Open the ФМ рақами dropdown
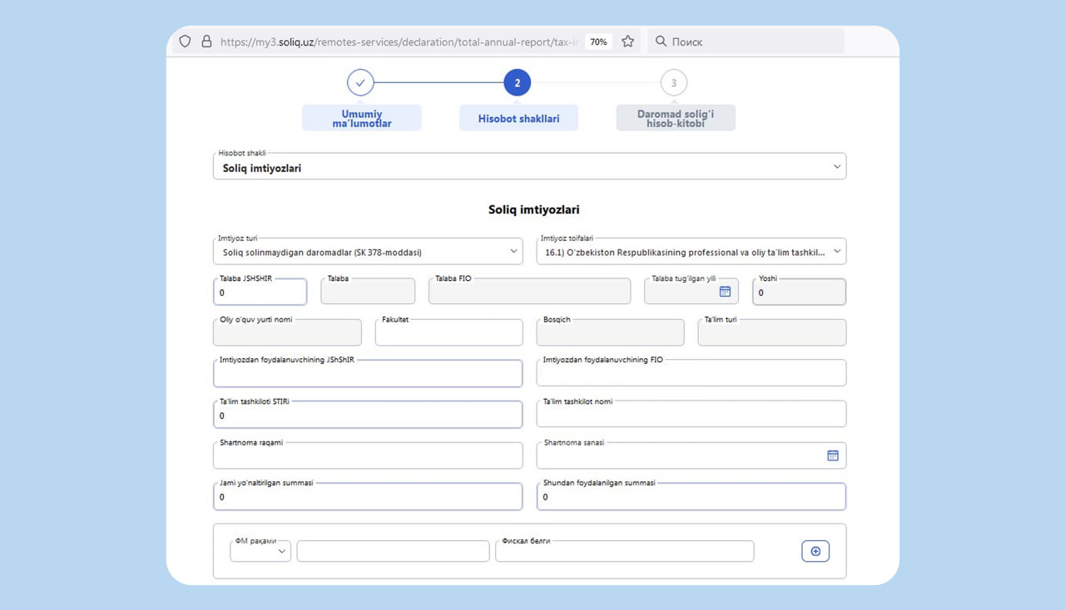This screenshot has width=1065, height=610. (x=260, y=551)
